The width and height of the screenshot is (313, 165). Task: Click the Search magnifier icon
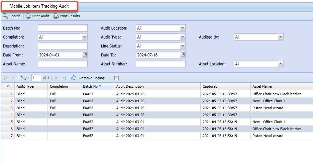[5, 16]
